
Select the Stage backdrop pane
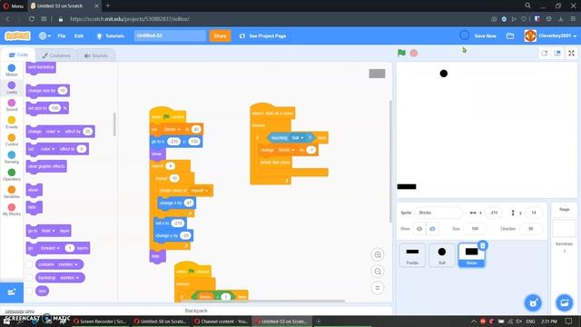pyautogui.click(x=564, y=228)
